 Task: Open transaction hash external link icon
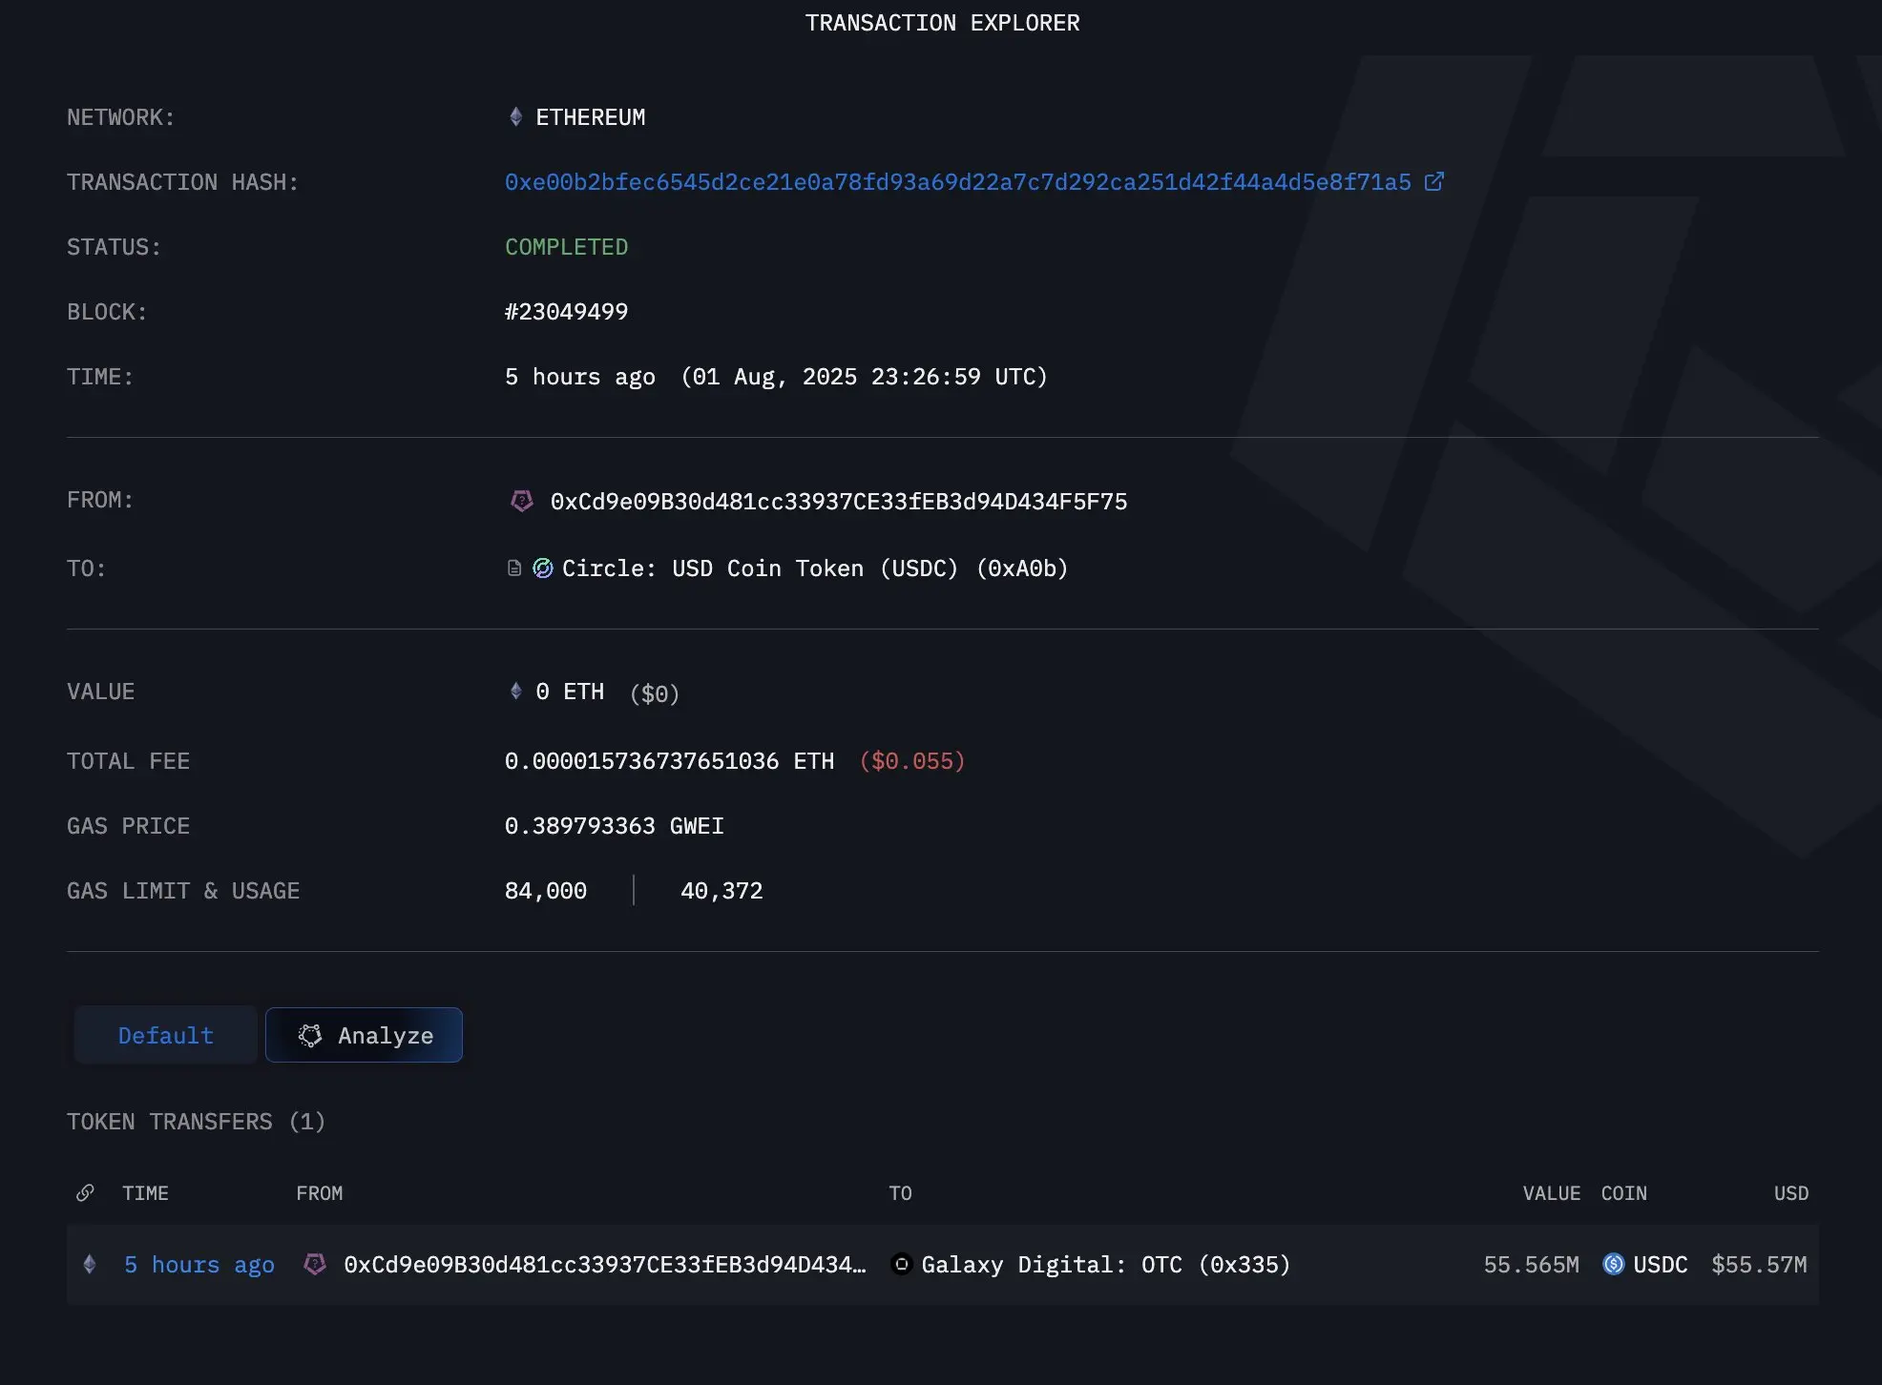pos(1433,181)
